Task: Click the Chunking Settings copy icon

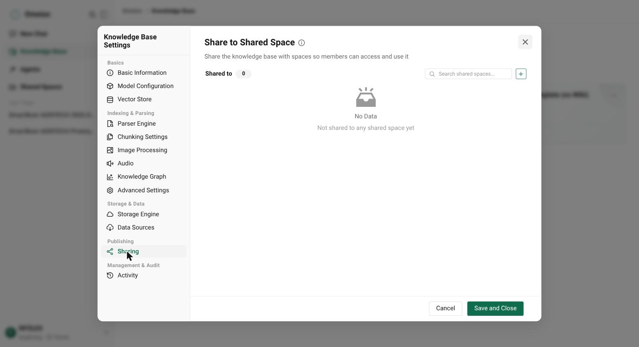Action: coord(110,137)
